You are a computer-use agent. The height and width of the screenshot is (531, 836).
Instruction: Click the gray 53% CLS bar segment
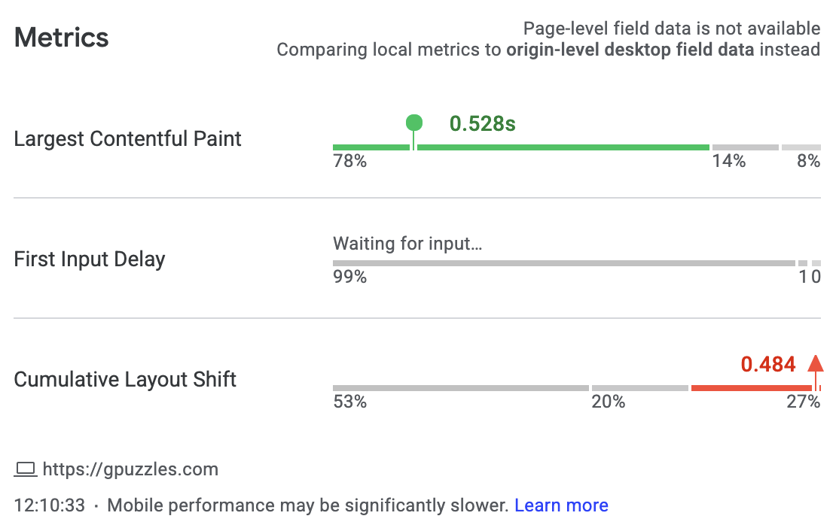point(460,388)
